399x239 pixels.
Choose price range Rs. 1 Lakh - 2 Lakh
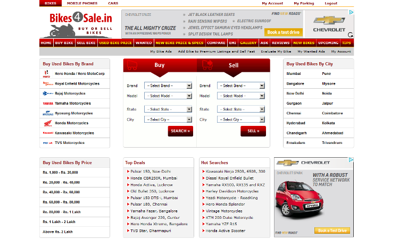[x=59, y=221]
